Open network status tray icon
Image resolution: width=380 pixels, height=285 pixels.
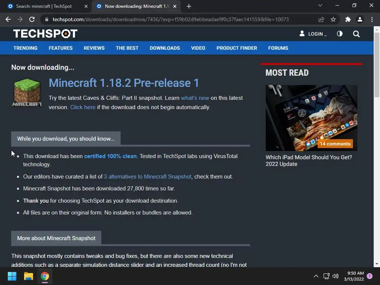pyautogui.click(x=326, y=276)
